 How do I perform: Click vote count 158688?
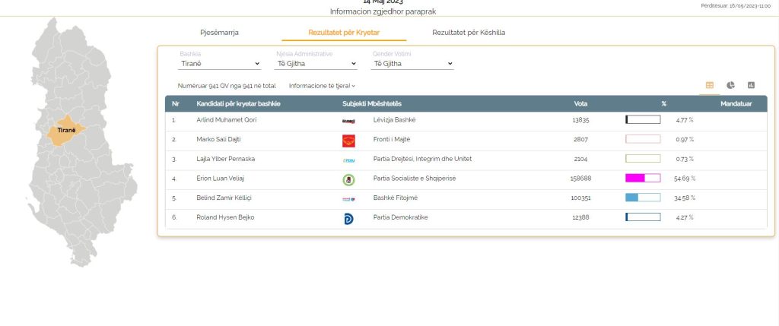(x=580, y=178)
